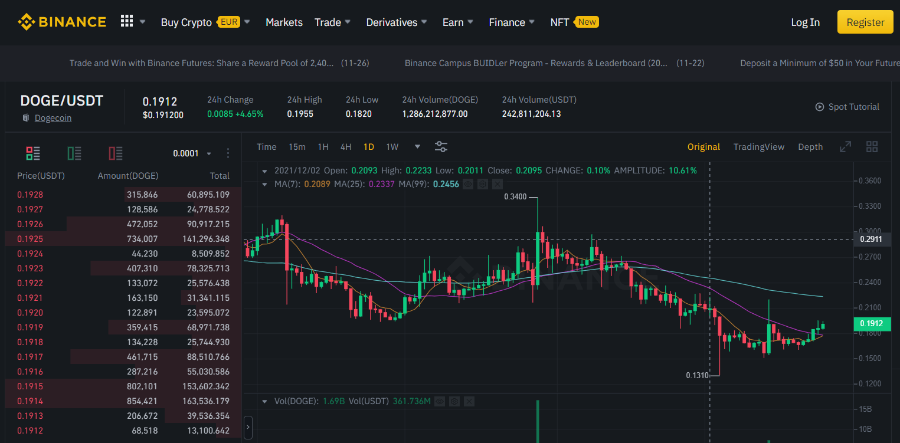Open Binance Futures reward pool announcement
Viewport: 900px width, 443px height.
(219, 63)
